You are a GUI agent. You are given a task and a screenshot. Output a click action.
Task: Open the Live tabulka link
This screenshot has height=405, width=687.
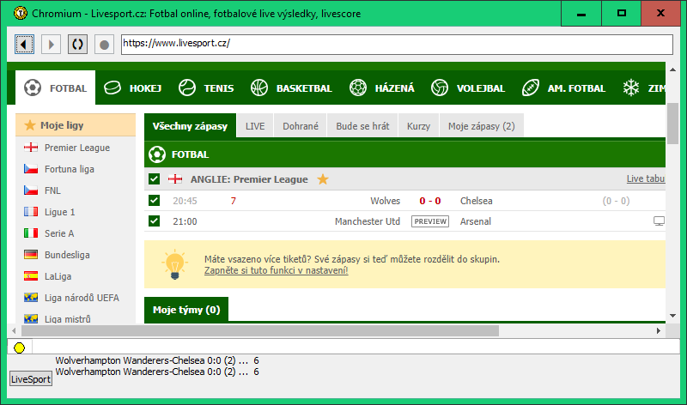click(646, 178)
